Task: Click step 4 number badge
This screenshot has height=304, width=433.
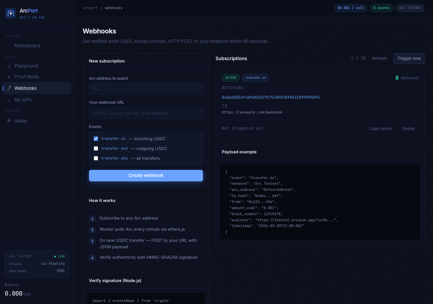Action: coord(92,258)
